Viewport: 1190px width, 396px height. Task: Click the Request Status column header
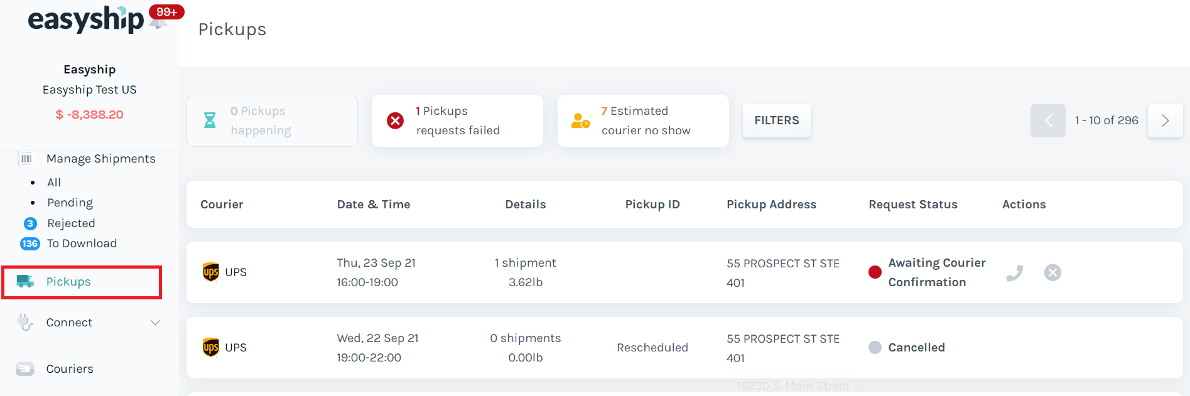click(x=913, y=205)
